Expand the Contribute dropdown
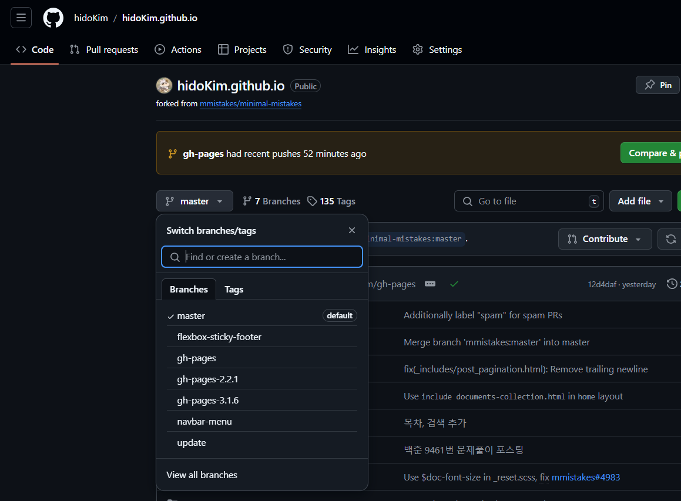The width and height of the screenshot is (681, 501). [605, 239]
